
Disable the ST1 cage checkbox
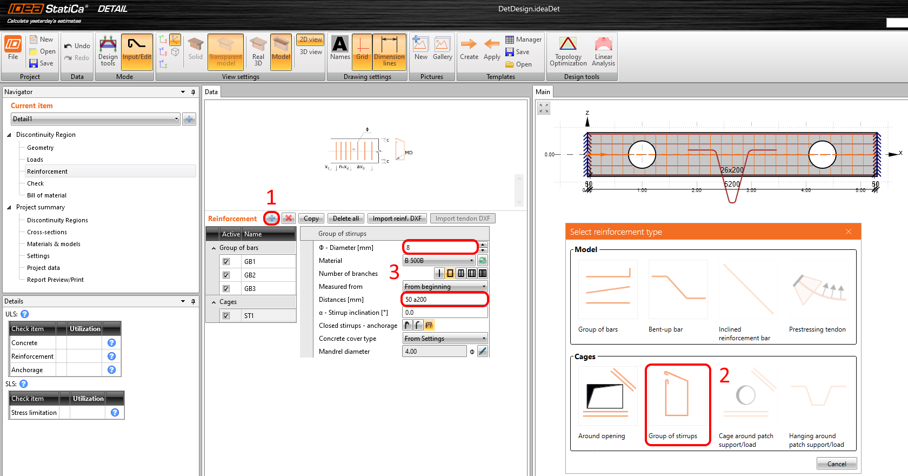pos(226,316)
